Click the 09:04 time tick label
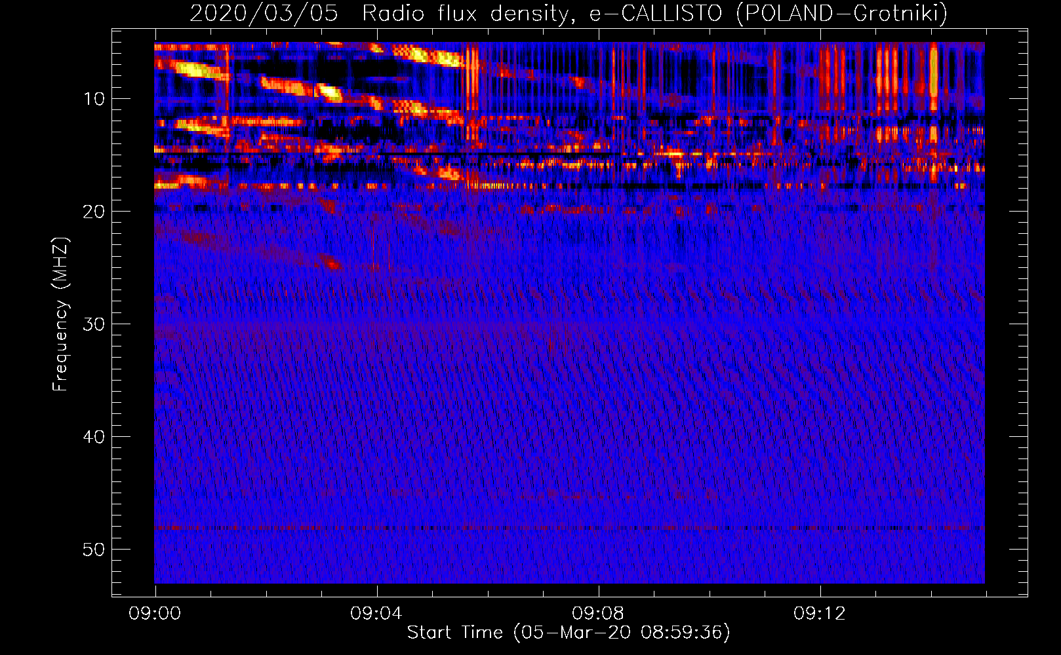Image resolution: width=1061 pixels, height=655 pixels. click(x=376, y=614)
